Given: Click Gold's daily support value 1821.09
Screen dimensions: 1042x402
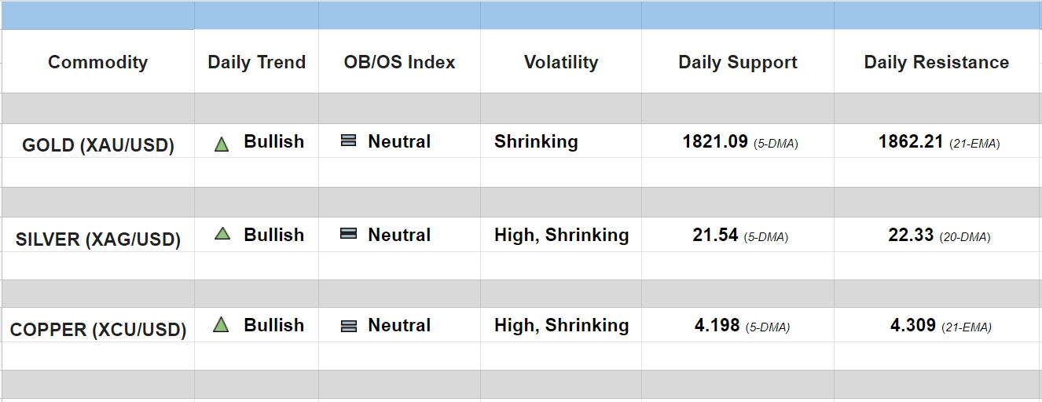Looking at the screenshot, I should tap(715, 142).
